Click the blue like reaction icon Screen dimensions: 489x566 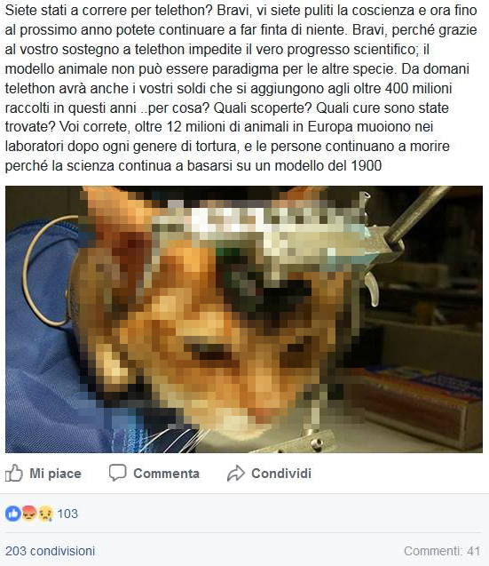pos(13,513)
